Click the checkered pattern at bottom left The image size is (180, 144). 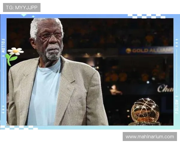(19, 127)
